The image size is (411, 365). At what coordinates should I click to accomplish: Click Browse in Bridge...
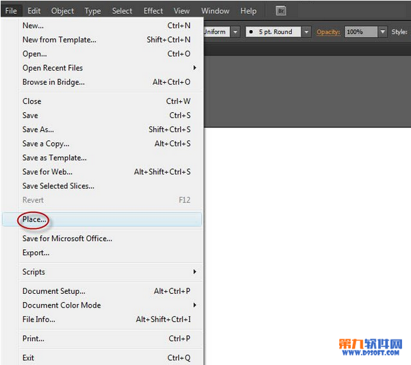[106, 82]
